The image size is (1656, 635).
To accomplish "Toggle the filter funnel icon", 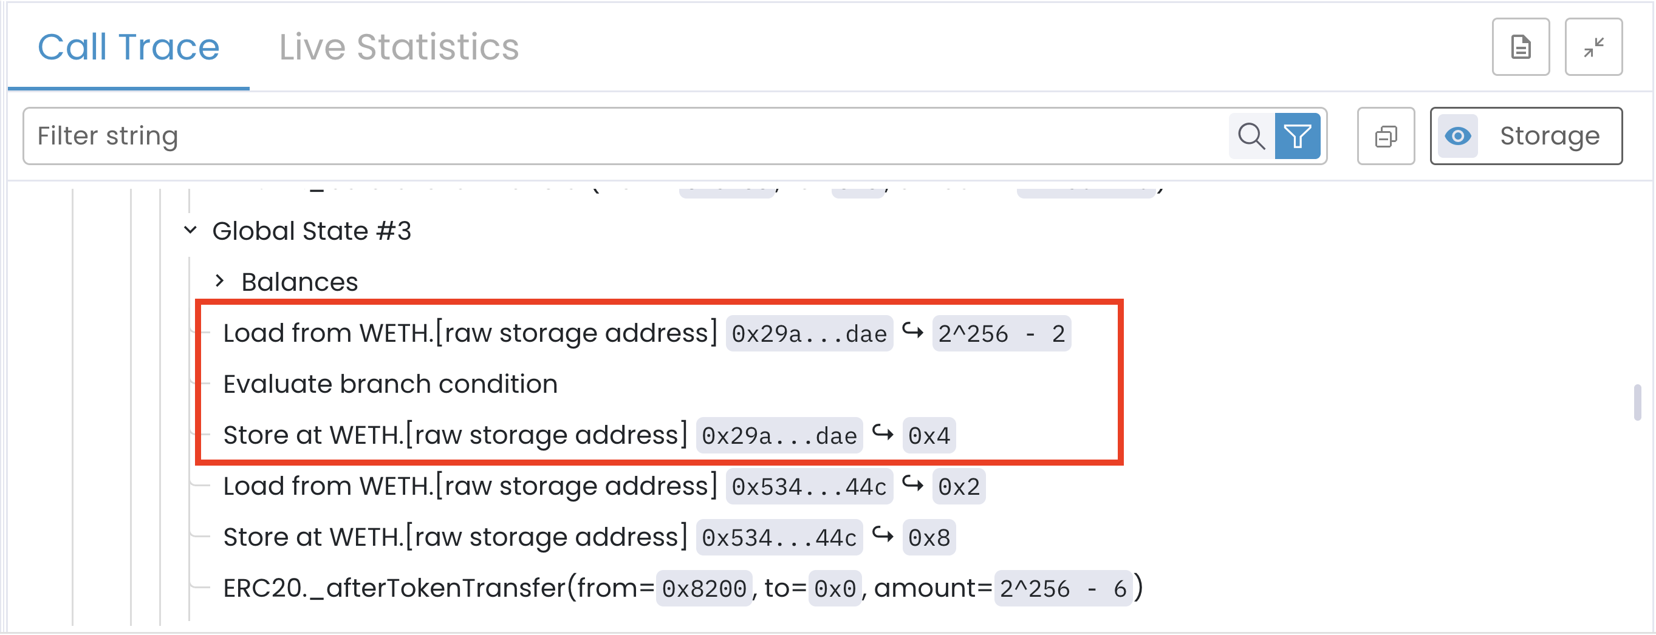I will pos(1298,135).
